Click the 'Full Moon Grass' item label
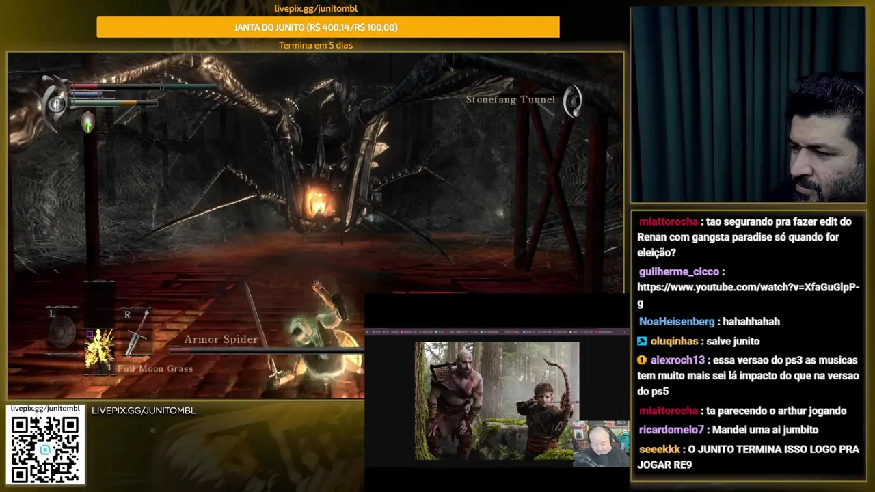The width and height of the screenshot is (875, 492). (x=155, y=368)
